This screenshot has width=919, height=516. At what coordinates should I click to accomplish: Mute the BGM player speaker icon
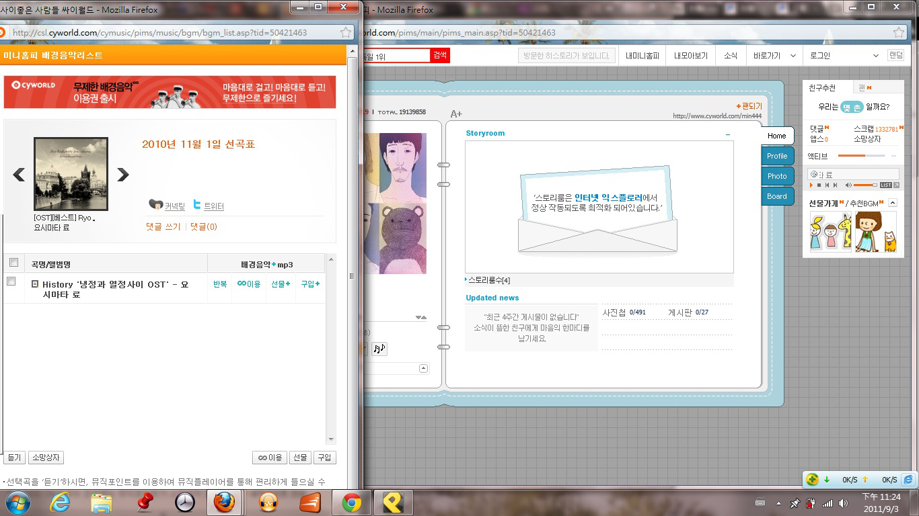pos(848,185)
